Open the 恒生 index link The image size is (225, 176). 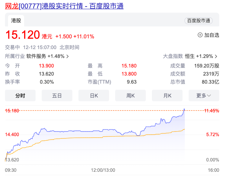(189, 56)
